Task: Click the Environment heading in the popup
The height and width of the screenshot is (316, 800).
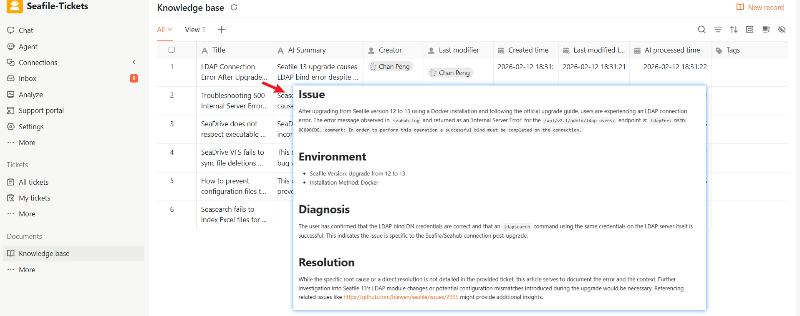Action: click(332, 157)
